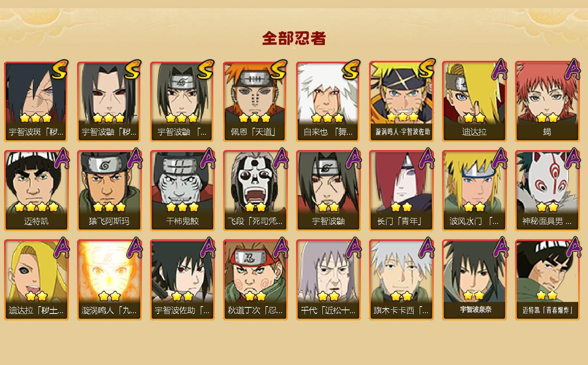This screenshot has height=365, width=588.
Task: Click the S rank badge on 自来也 card
Action: pos(351,70)
